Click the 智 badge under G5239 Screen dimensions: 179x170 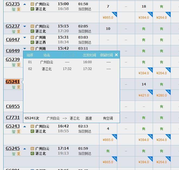[x=14, y=65]
